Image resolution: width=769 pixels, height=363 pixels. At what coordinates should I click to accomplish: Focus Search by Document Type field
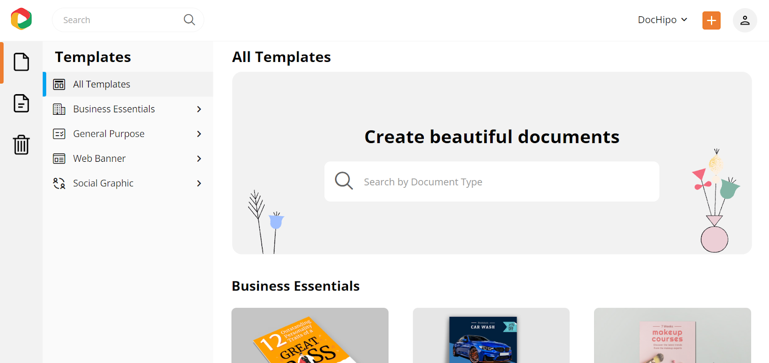pyautogui.click(x=492, y=181)
